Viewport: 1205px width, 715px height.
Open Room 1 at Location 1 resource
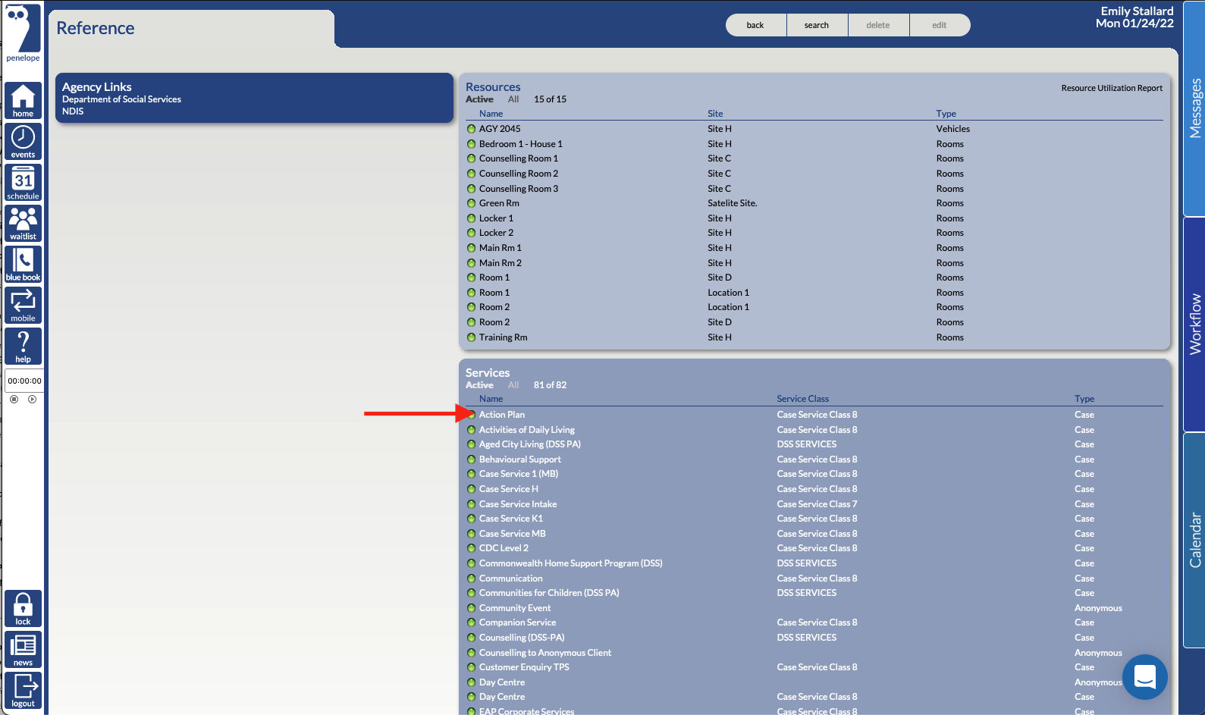pos(494,293)
